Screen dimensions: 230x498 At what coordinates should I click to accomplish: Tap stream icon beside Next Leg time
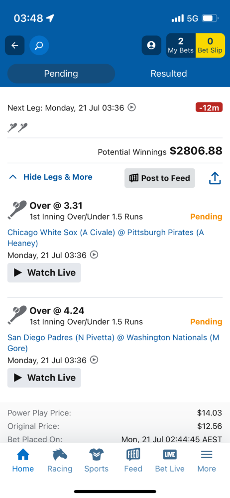[x=131, y=108]
